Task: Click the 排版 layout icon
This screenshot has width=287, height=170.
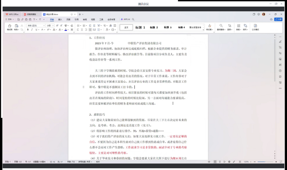Action: click(x=239, y=26)
